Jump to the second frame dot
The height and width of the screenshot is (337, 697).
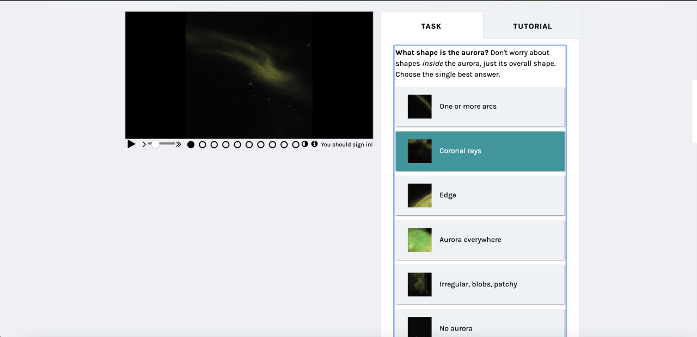203,145
